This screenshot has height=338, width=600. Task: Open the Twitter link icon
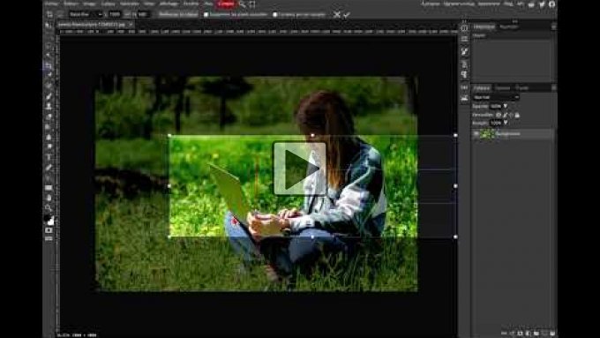tap(542, 4)
